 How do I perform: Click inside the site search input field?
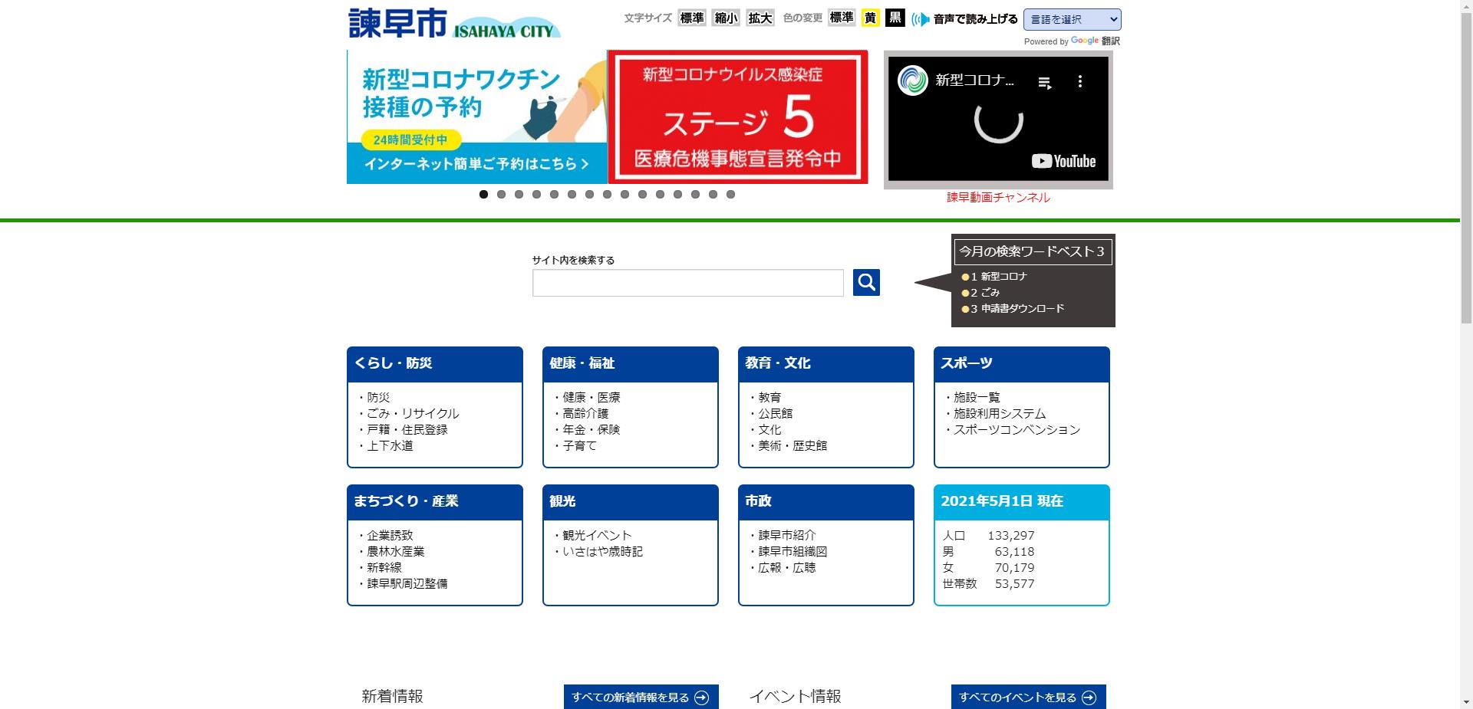pyautogui.click(x=687, y=282)
